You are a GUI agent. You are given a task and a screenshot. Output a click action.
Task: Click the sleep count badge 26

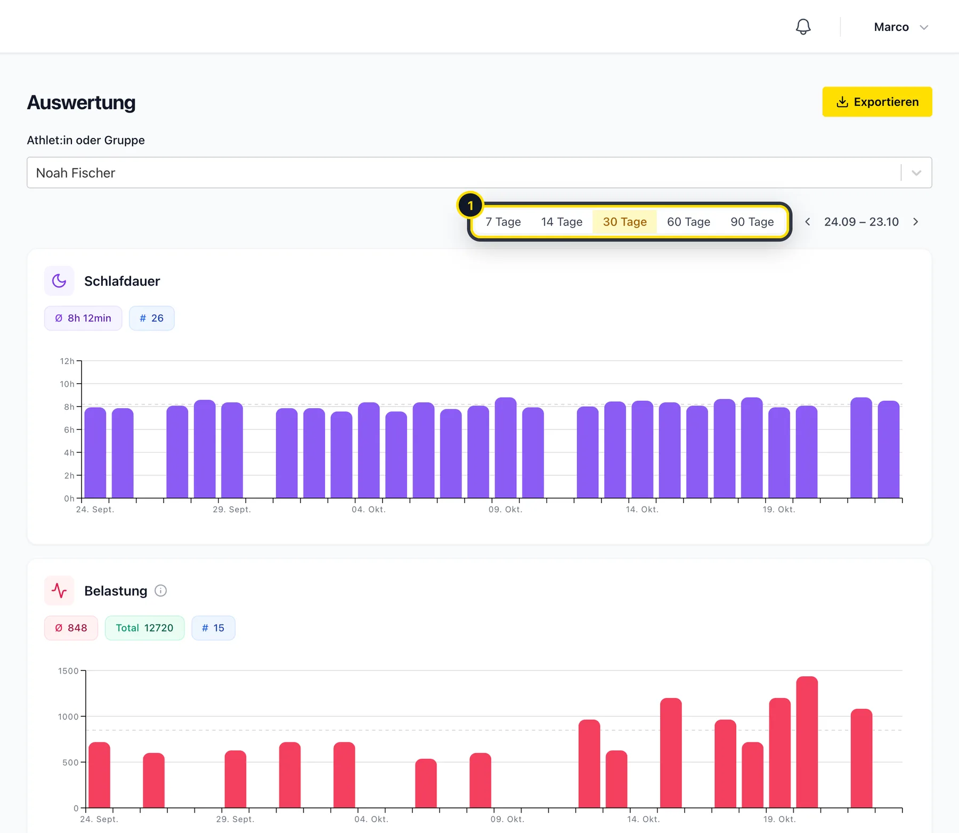[x=152, y=318]
